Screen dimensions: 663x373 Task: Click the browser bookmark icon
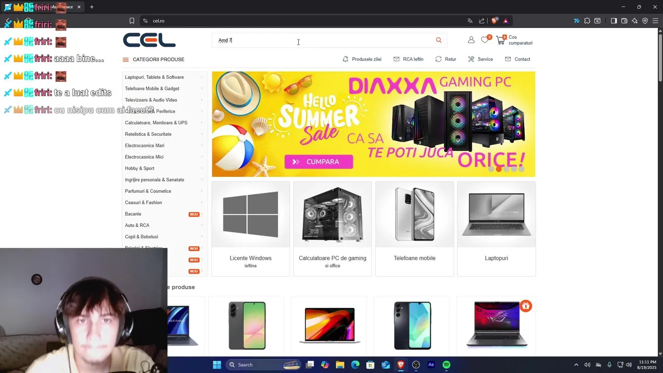132,21
